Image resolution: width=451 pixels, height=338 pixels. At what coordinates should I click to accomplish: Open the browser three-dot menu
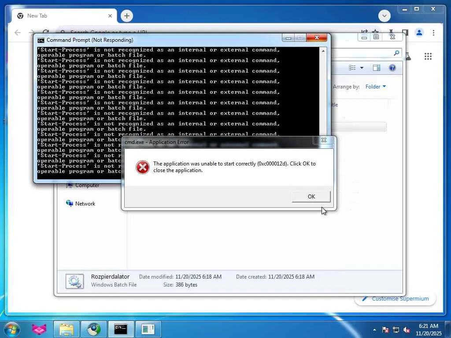tap(433, 33)
